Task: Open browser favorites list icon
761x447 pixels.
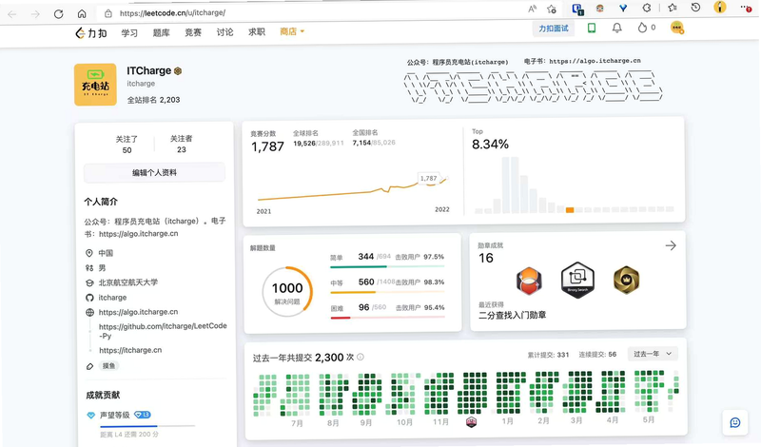Action: click(673, 8)
